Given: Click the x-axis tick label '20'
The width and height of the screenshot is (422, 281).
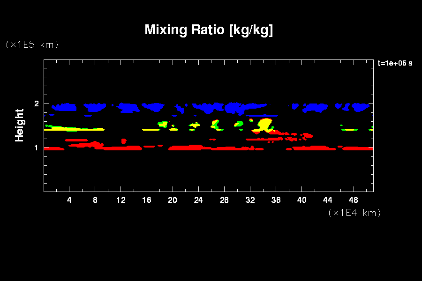Looking at the screenshot, I should [173, 200].
